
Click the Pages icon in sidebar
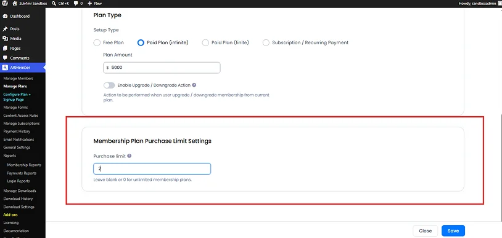tap(5, 48)
